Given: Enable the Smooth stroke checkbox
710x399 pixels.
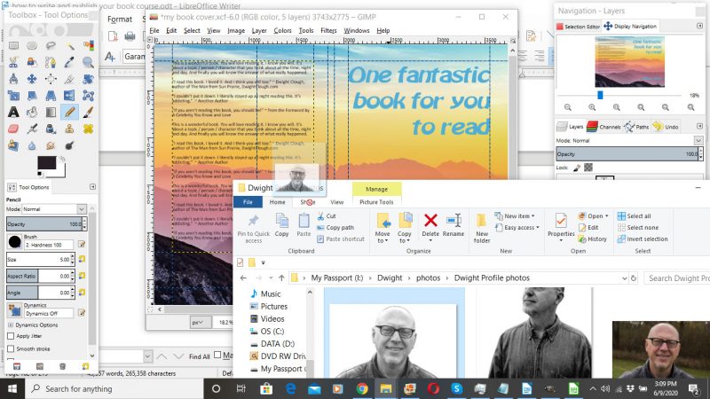Looking at the screenshot, I should 11,349.
